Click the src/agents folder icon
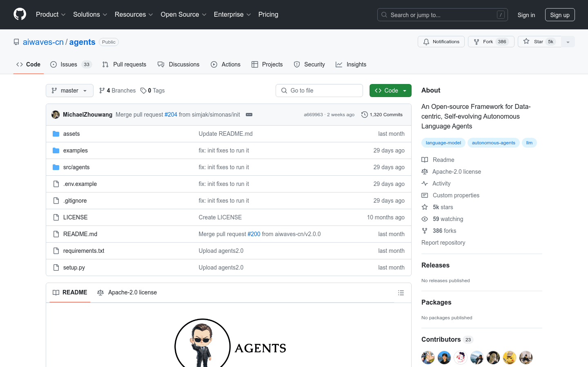The height and width of the screenshot is (367, 588). [56, 167]
